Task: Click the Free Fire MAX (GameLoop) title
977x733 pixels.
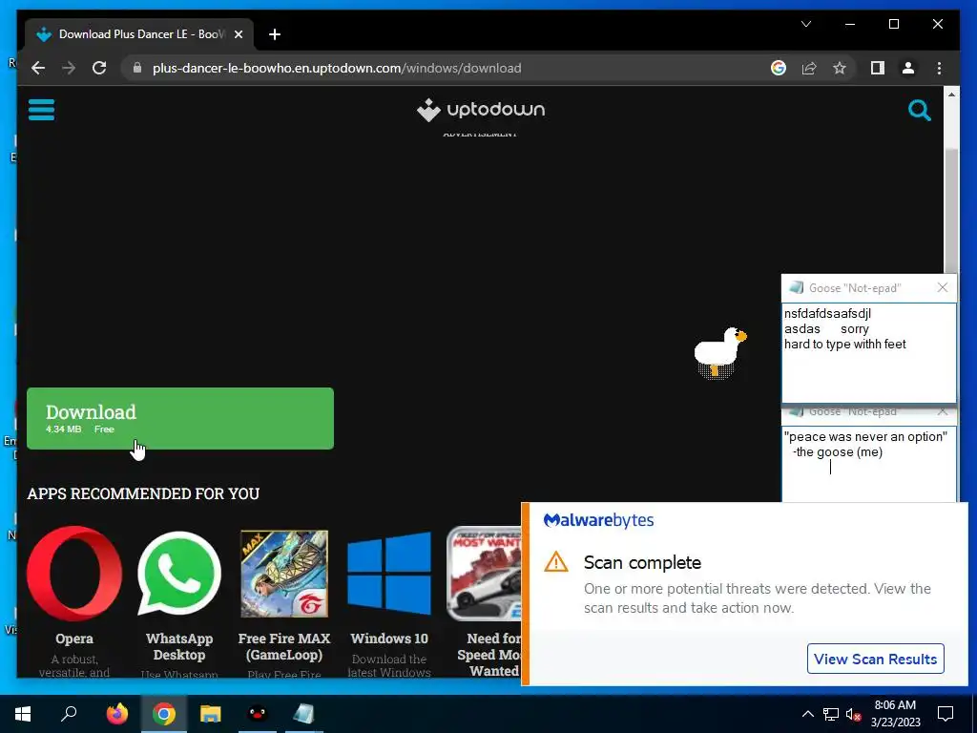Action: tap(284, 646)
